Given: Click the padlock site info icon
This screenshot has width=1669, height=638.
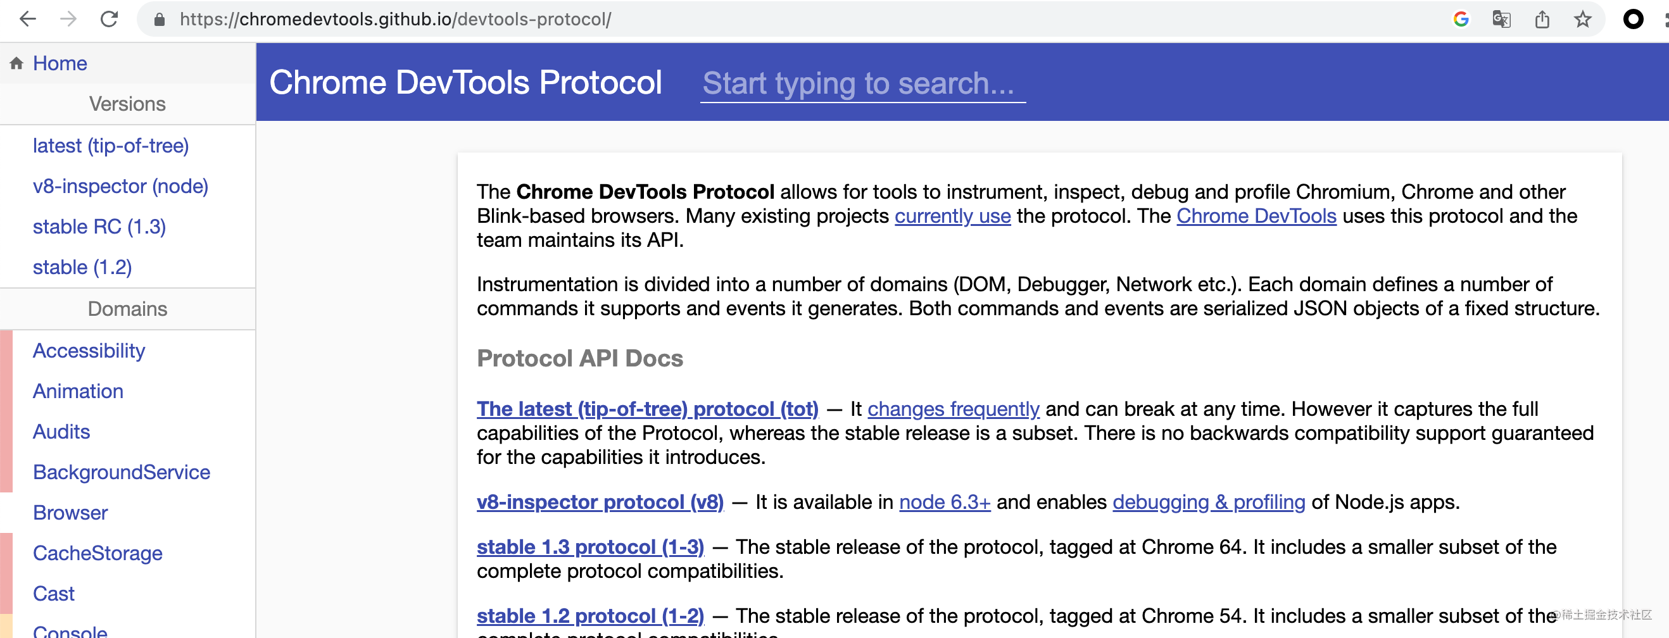Looking at the screenshot, I should pos(160,20).
